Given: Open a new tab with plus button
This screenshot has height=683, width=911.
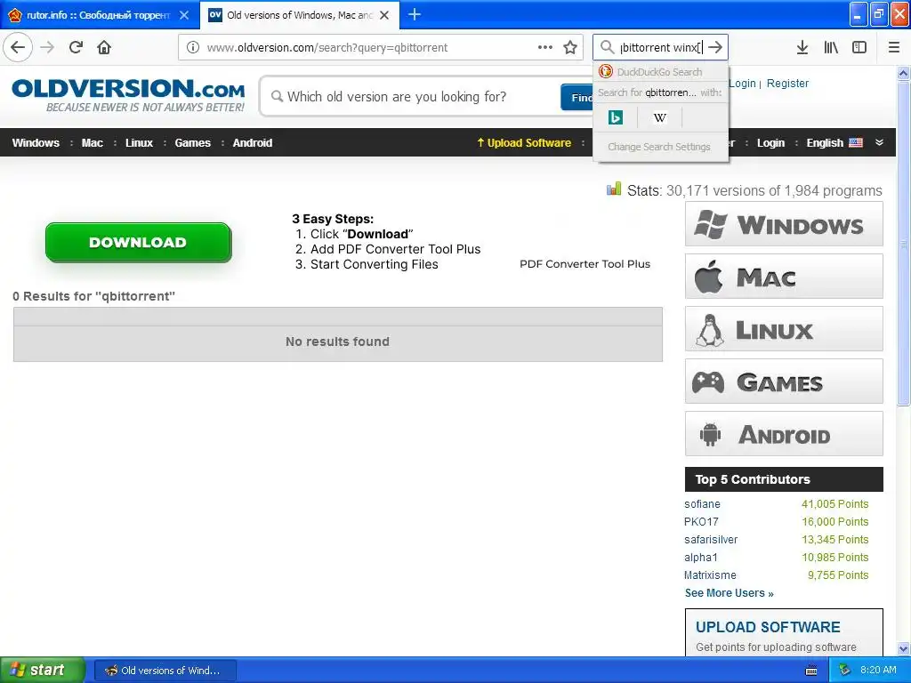Looking at the screenshot, I should tap(415, 14).
